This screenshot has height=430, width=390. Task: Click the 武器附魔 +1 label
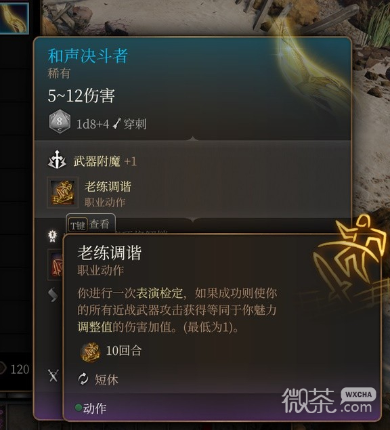pos(105,161)
